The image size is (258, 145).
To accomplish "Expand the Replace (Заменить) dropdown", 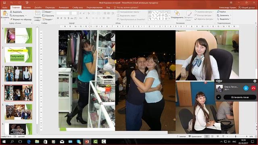I will pos(231,15).
